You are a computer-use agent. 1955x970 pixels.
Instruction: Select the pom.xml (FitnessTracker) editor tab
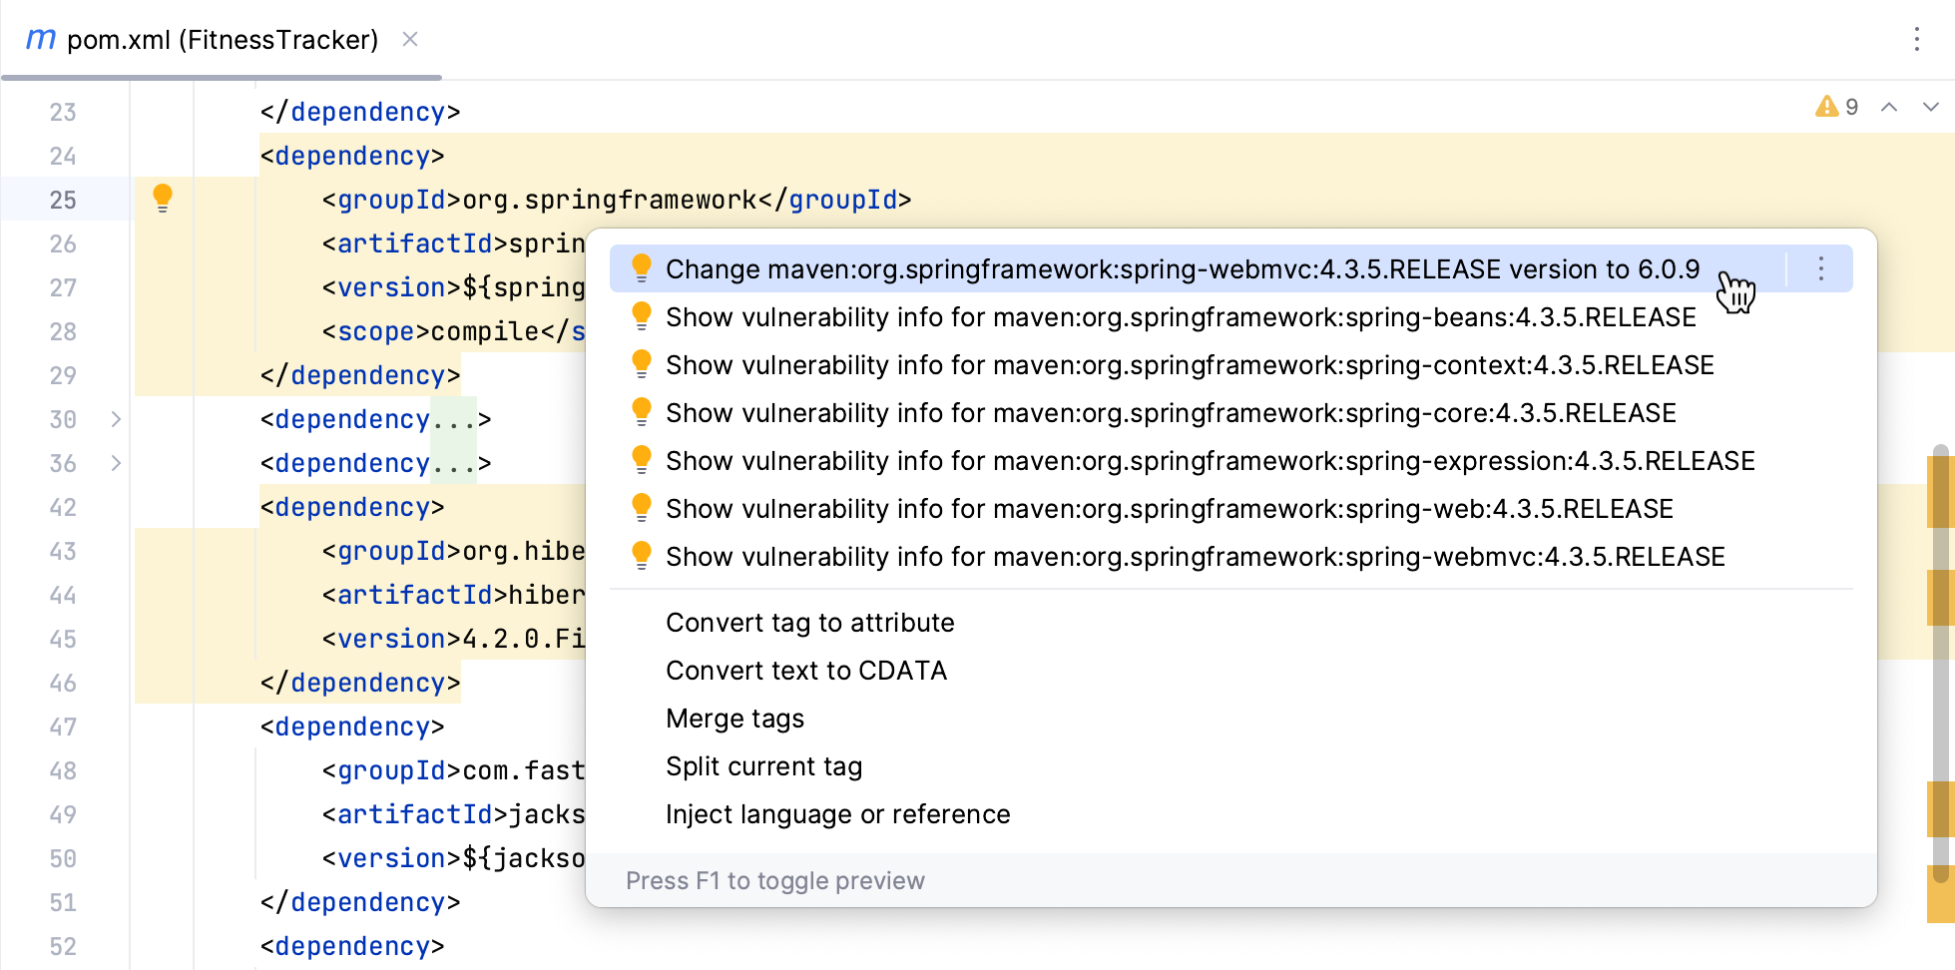point(222,40)
